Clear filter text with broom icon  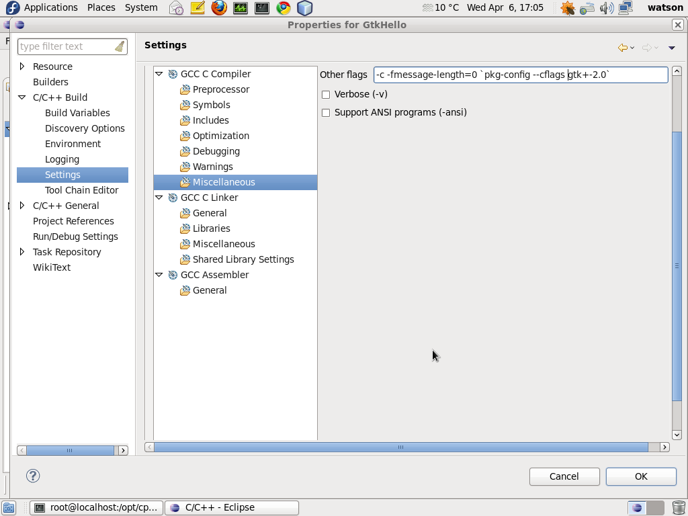(x=120, y=46)
